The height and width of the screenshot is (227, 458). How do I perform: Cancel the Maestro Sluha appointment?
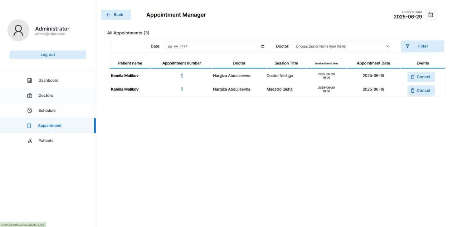[421, 90]
